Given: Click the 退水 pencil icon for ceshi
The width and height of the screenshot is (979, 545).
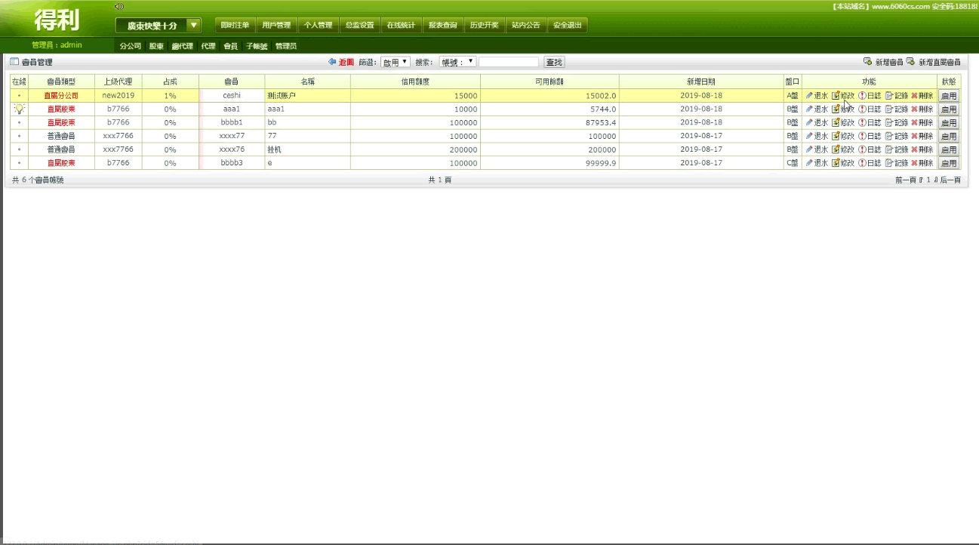Looking at the screenshot, I should (x=809, y=96).
